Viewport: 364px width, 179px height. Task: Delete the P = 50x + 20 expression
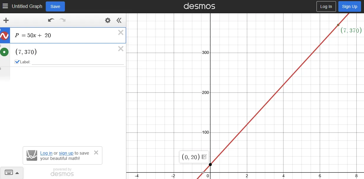(121, 33)
